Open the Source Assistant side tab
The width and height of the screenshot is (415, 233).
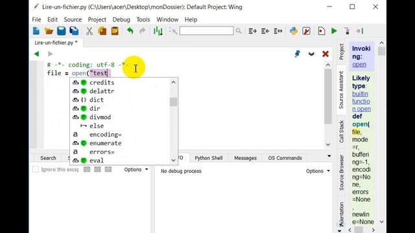[x=342, y=90]
